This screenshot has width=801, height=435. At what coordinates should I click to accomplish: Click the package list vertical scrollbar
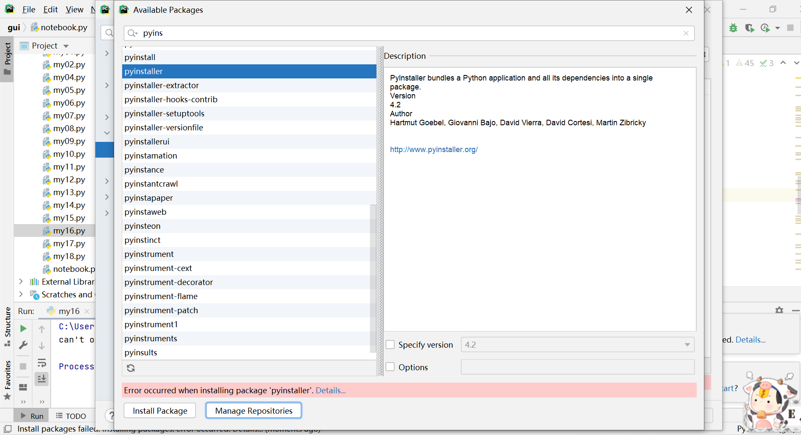coord(373,278)
